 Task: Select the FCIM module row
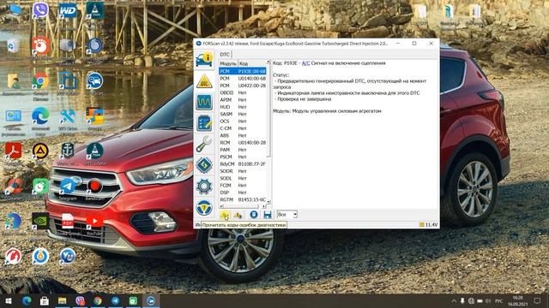[x=243, y=186]
